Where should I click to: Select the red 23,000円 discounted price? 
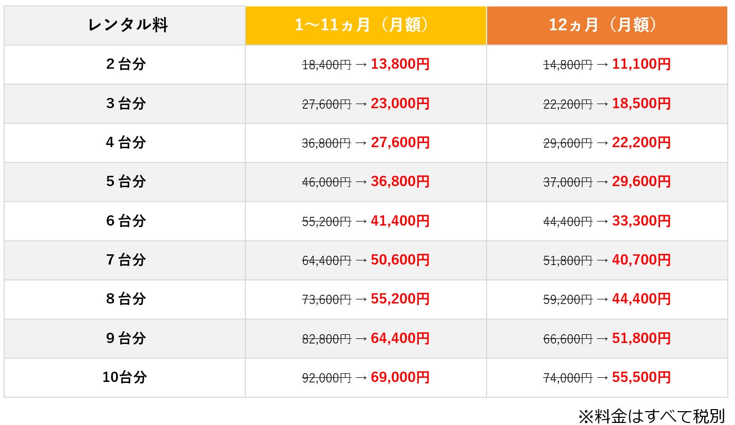click(x=400, y=104)
